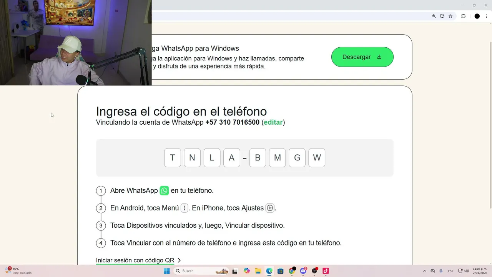
Task: Launch Copilot from the taskbar
Action: [247, 271]
